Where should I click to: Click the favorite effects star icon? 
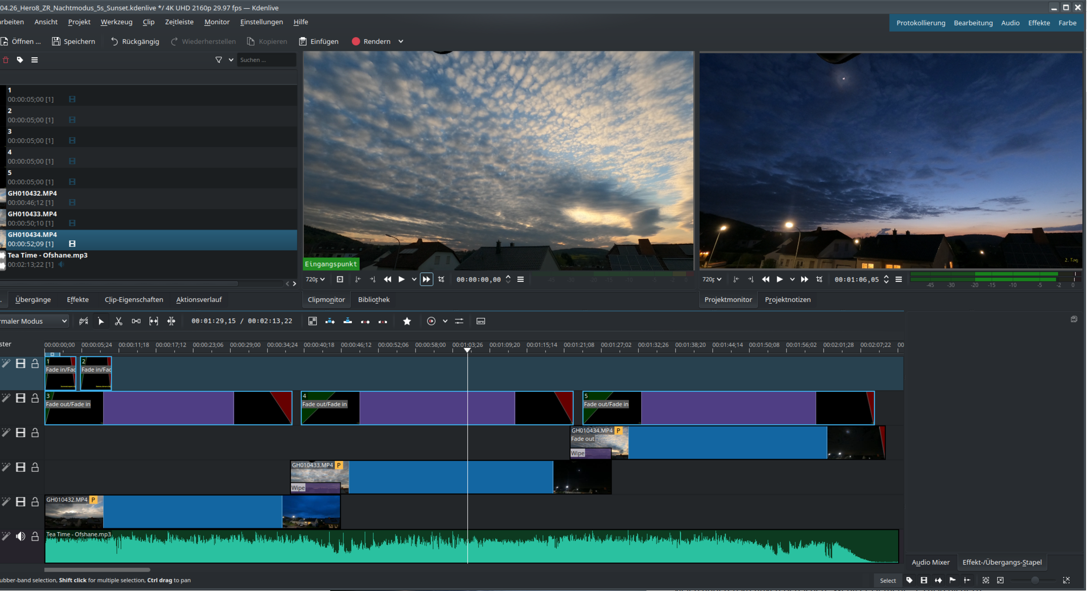click(407, 321)
